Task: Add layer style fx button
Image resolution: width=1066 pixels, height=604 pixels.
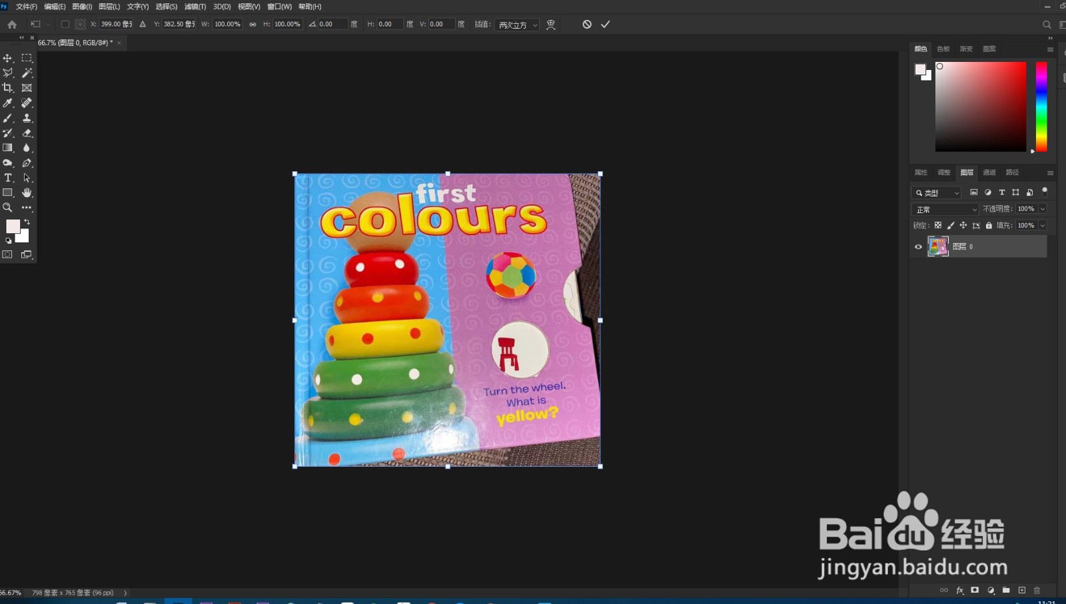Action: [960, 590]
